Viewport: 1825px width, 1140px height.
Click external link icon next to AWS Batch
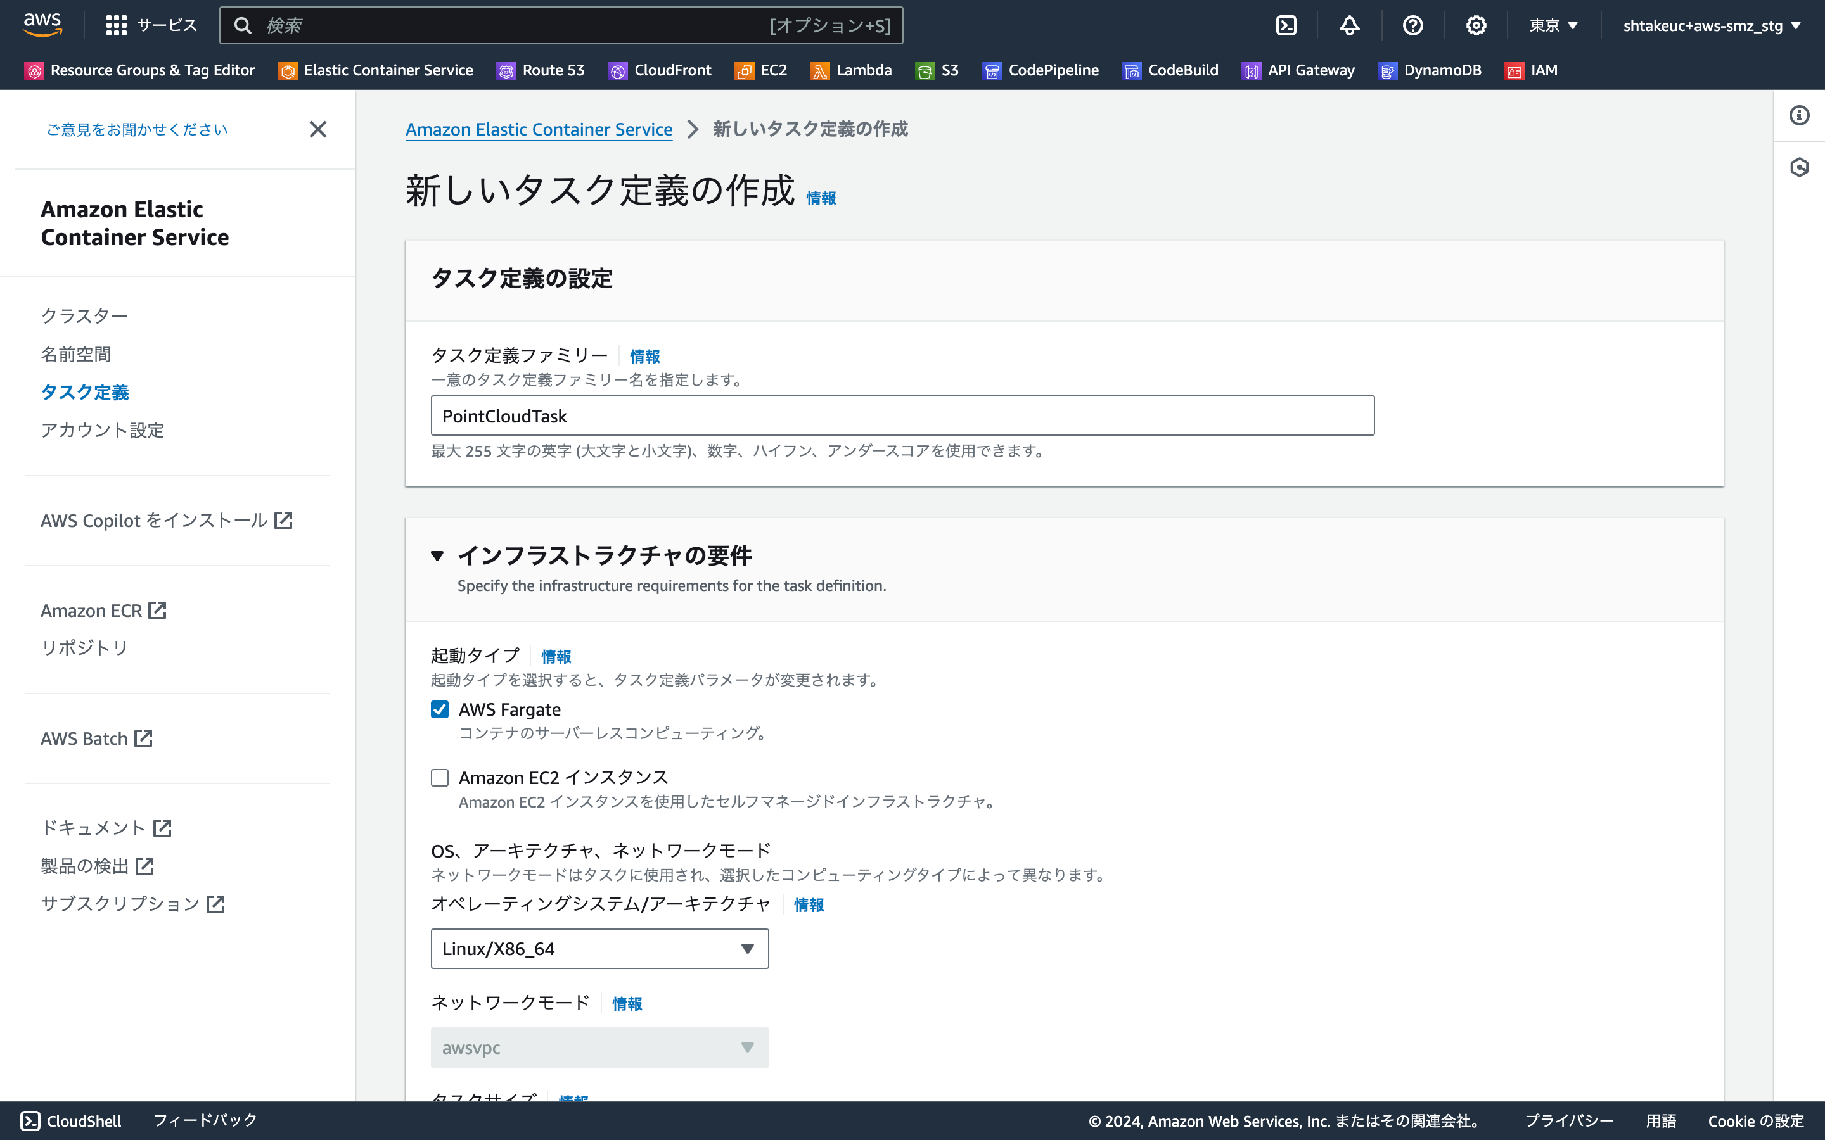(143, 738)
